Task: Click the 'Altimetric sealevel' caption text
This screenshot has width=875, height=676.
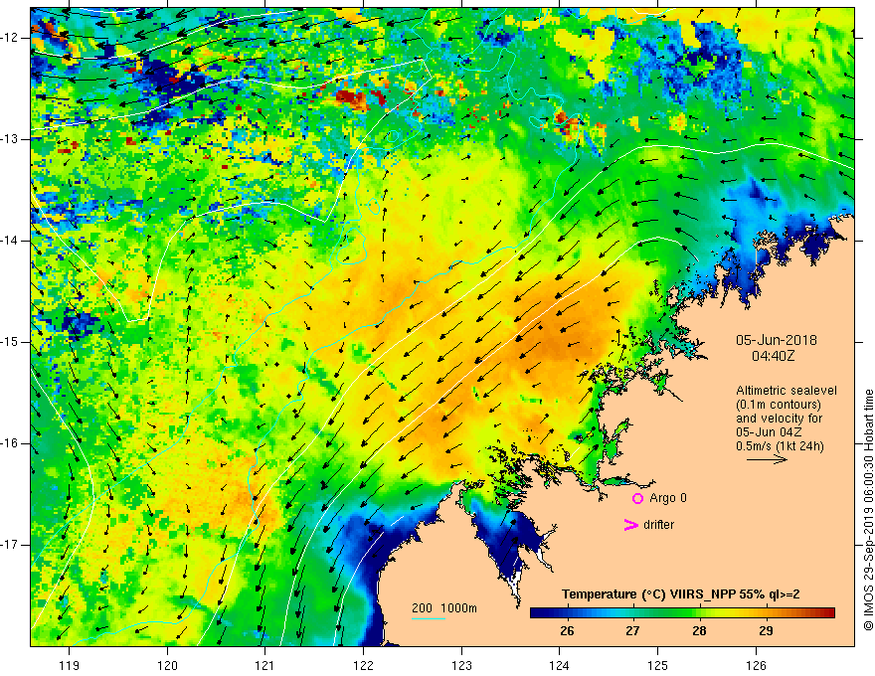Action: pyautogui.click(x=787, y=391)
